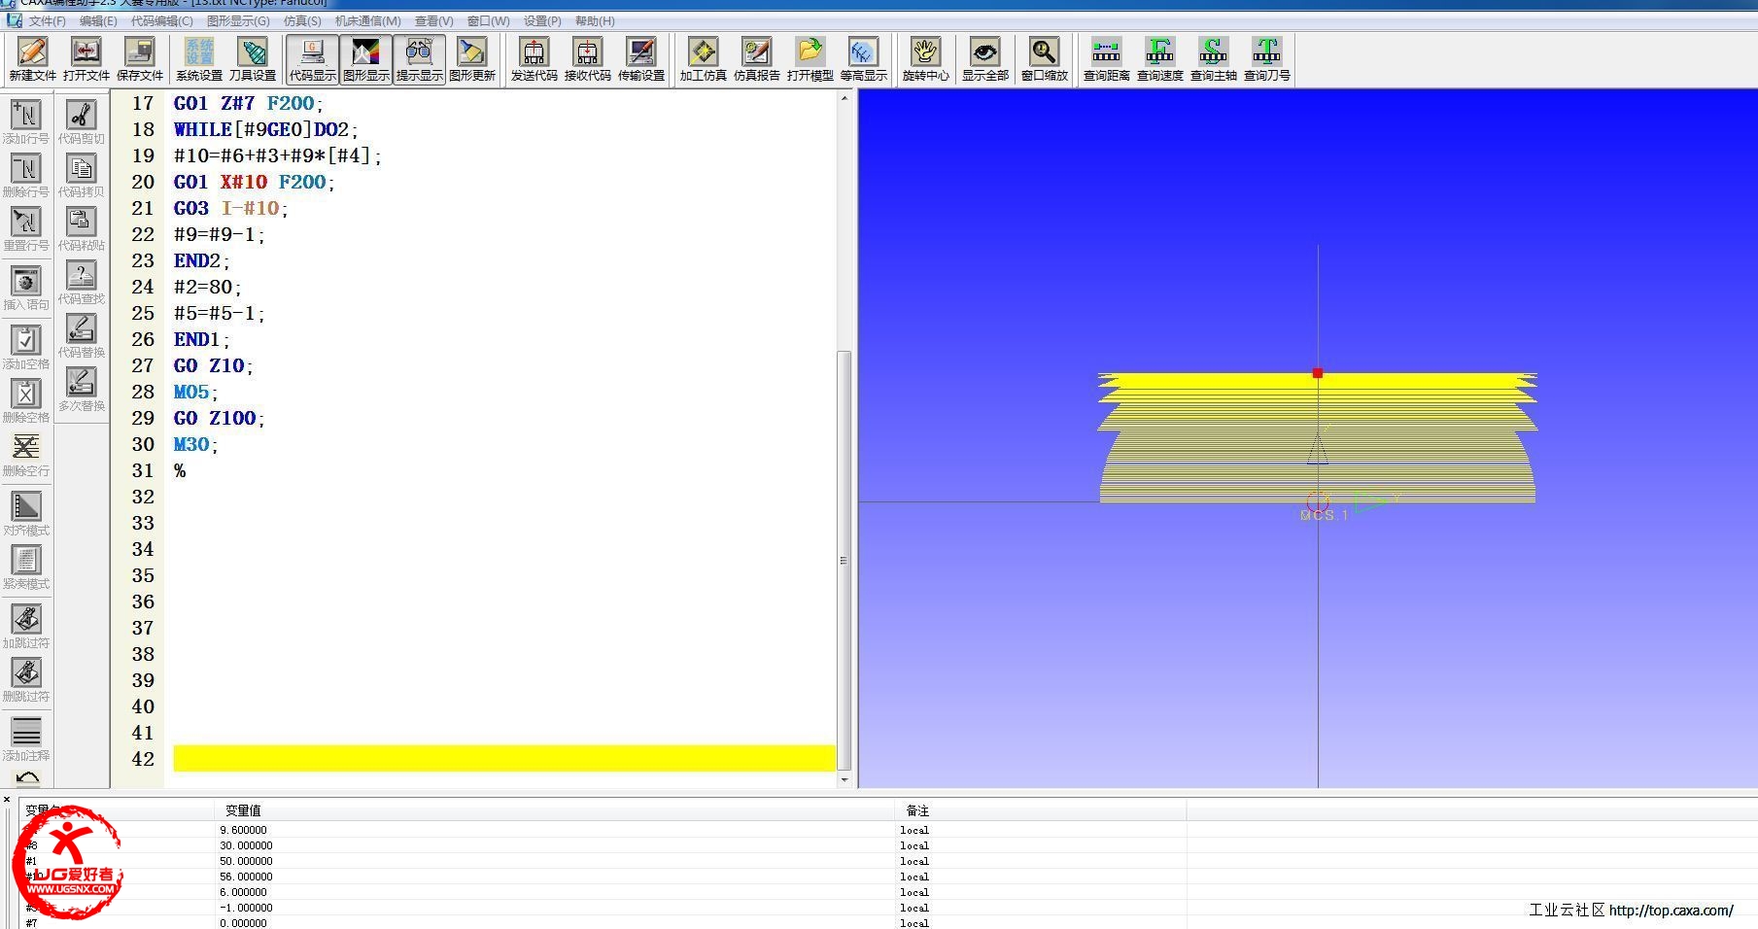This screenshot has width=1758, height=929.
Task: Open the 查看(V) menu
Action: pyautogui.click(x=433, y=20)
